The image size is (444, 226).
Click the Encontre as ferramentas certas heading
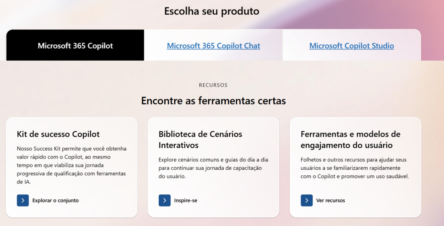tap(213, 101)
